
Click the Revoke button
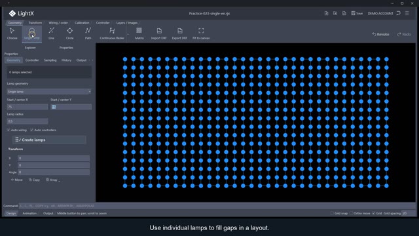point(381,34)
